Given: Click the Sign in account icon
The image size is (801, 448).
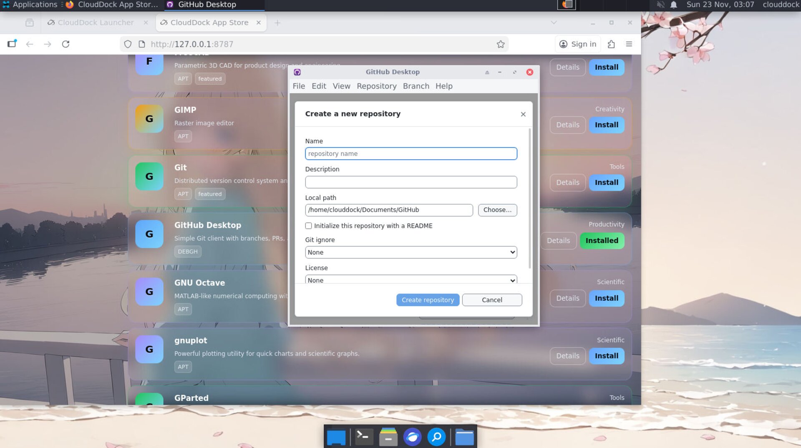Looking at the screenshot, I should pyautogui.click(x=563, y=44).
